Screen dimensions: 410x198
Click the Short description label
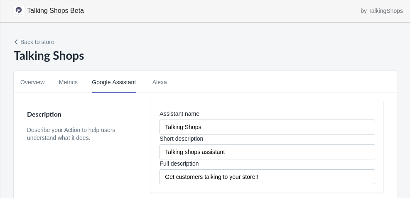[x=182, y=139]
